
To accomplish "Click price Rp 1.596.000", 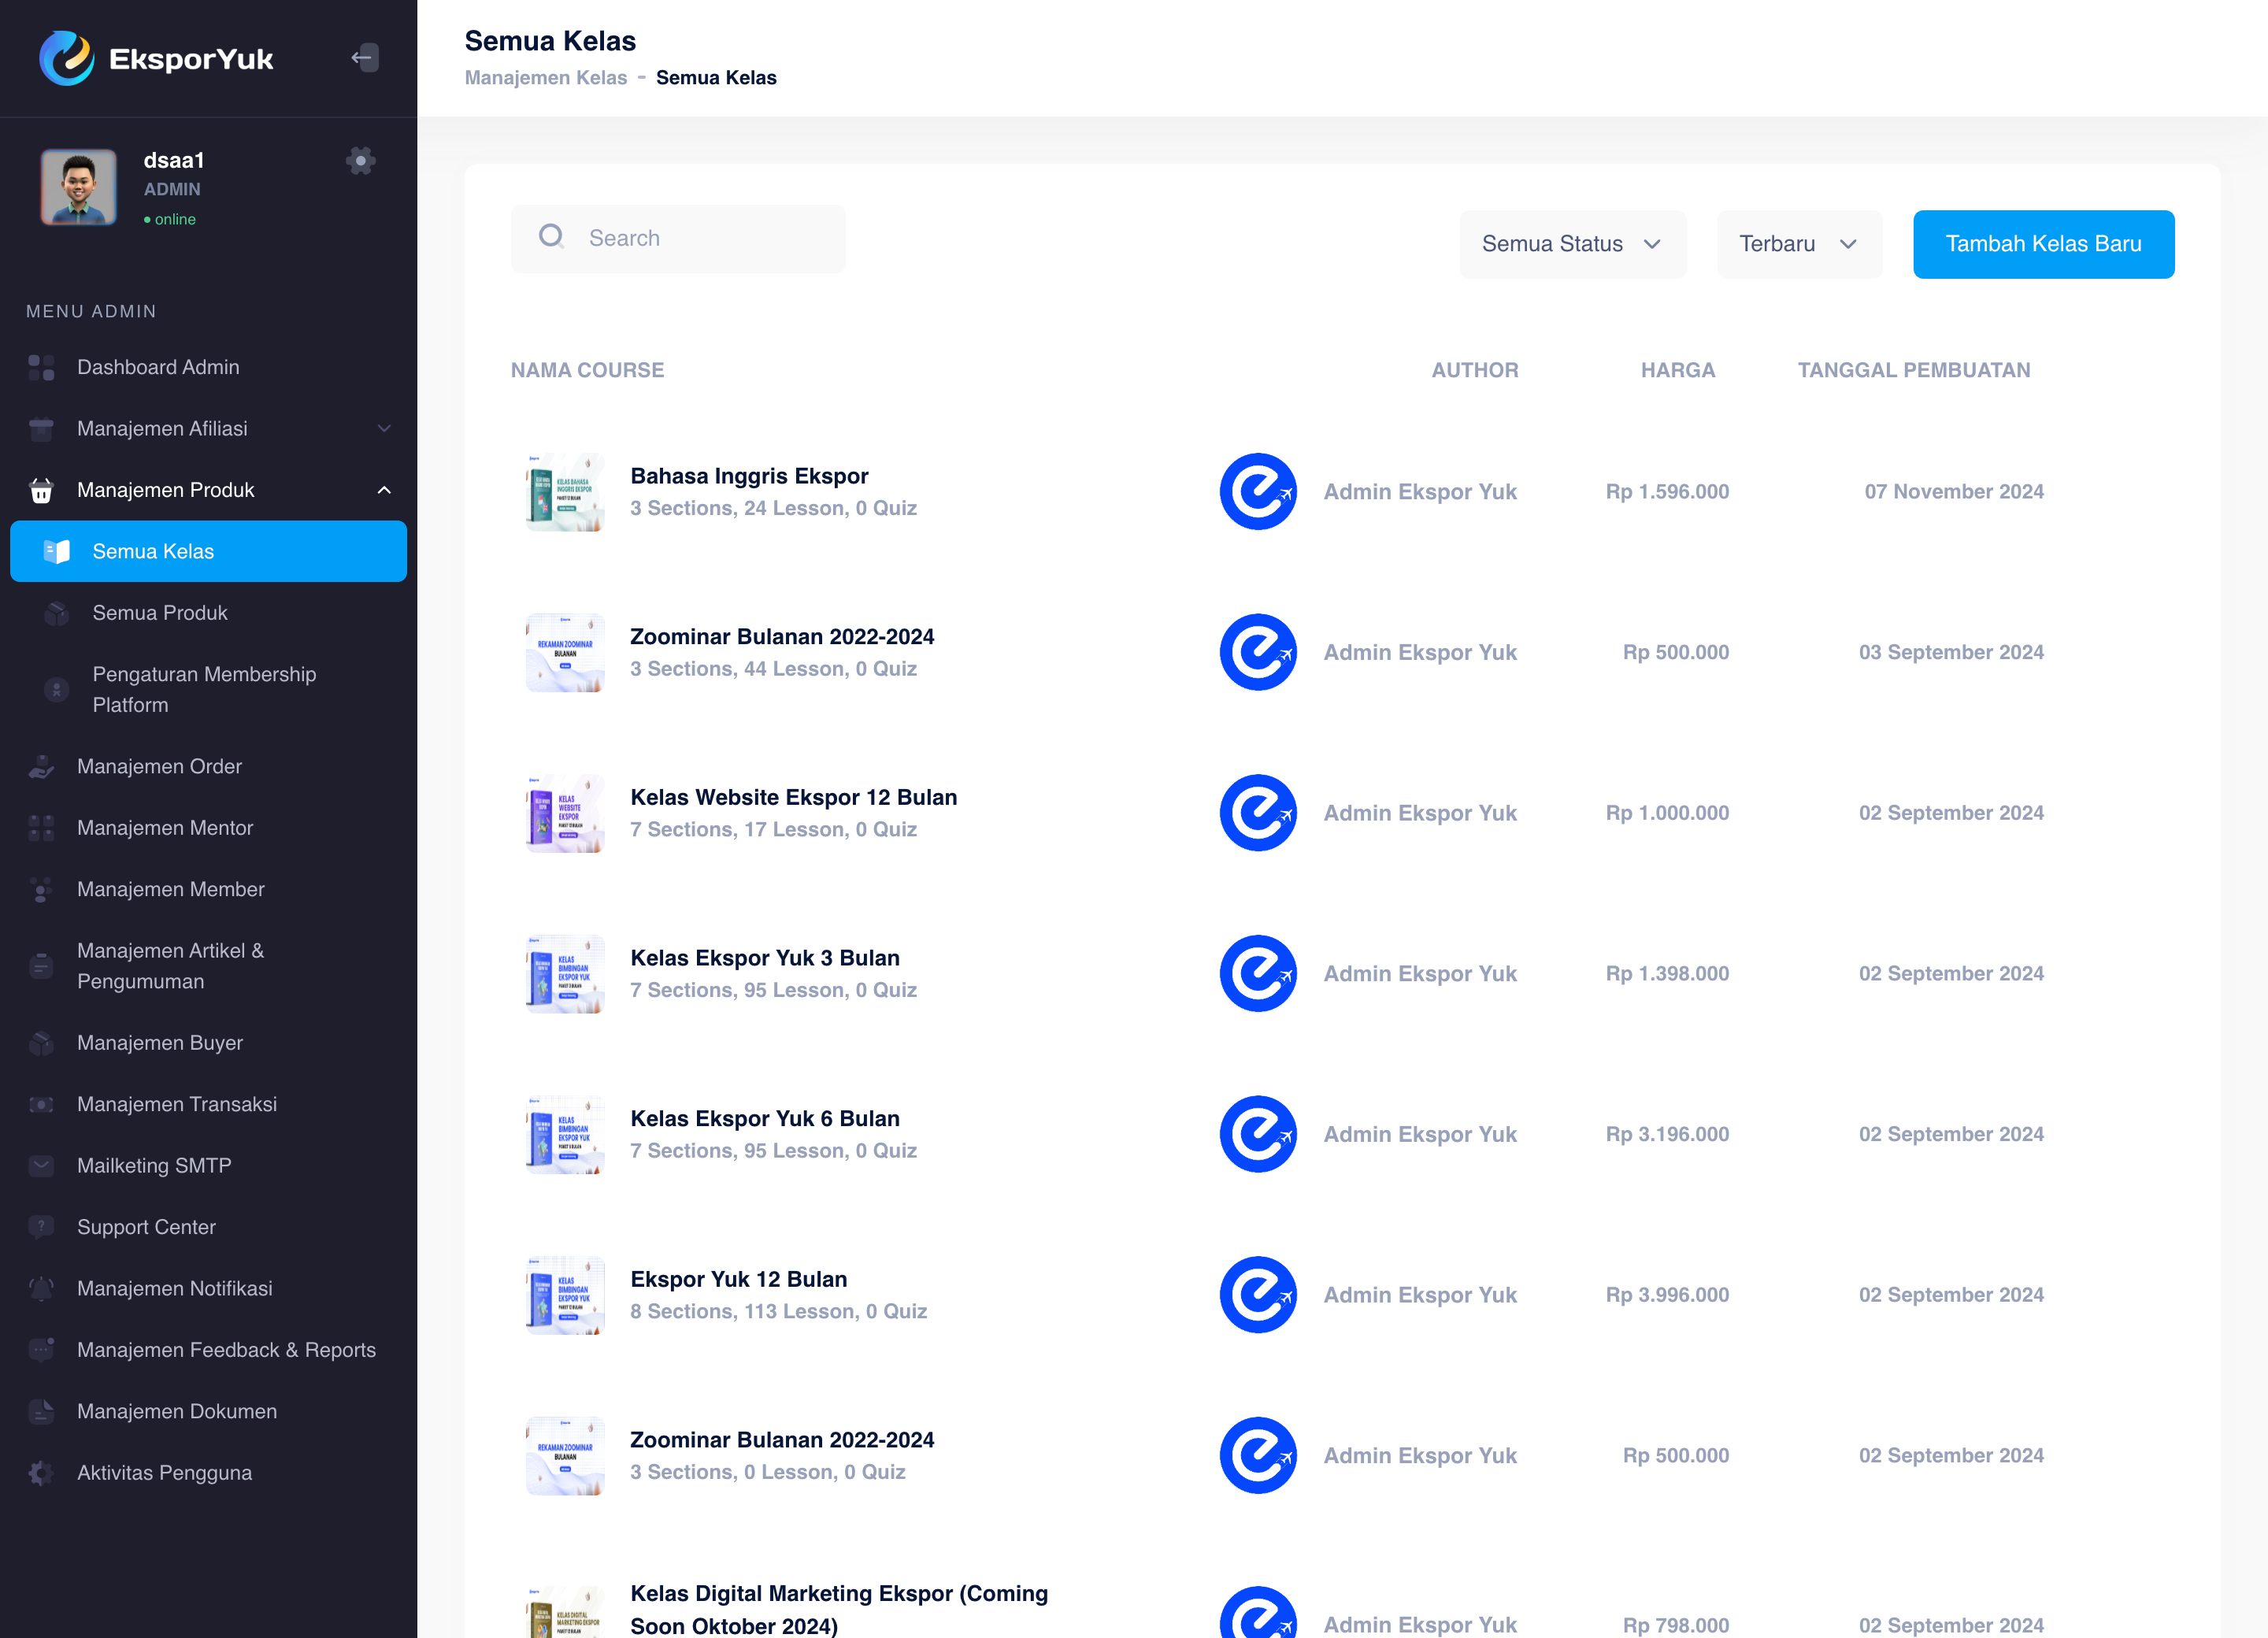I will (x=1667, y=492).
